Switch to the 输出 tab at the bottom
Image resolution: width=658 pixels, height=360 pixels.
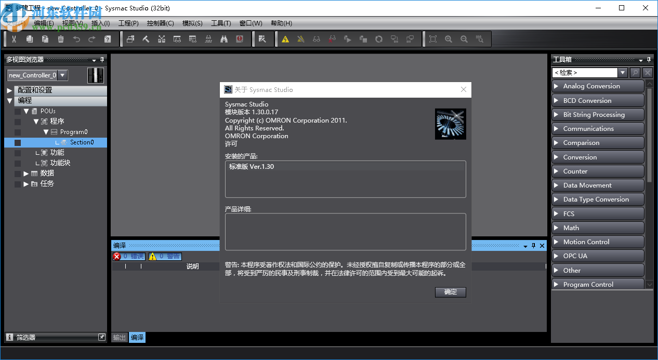tap(119, 337)
